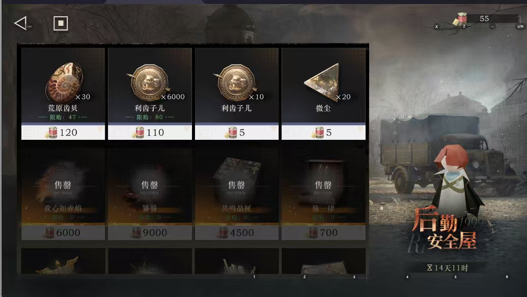
Task: Click the square home icon
Action: point(61,23)
